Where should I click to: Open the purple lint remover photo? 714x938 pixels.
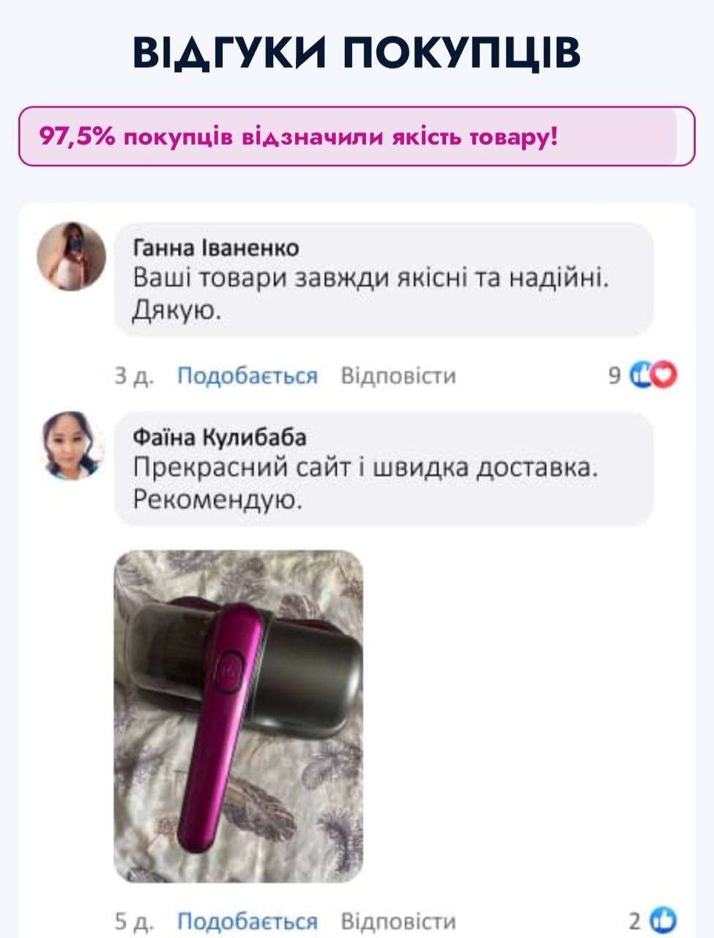pyautogui.click(x=239, y=717)
